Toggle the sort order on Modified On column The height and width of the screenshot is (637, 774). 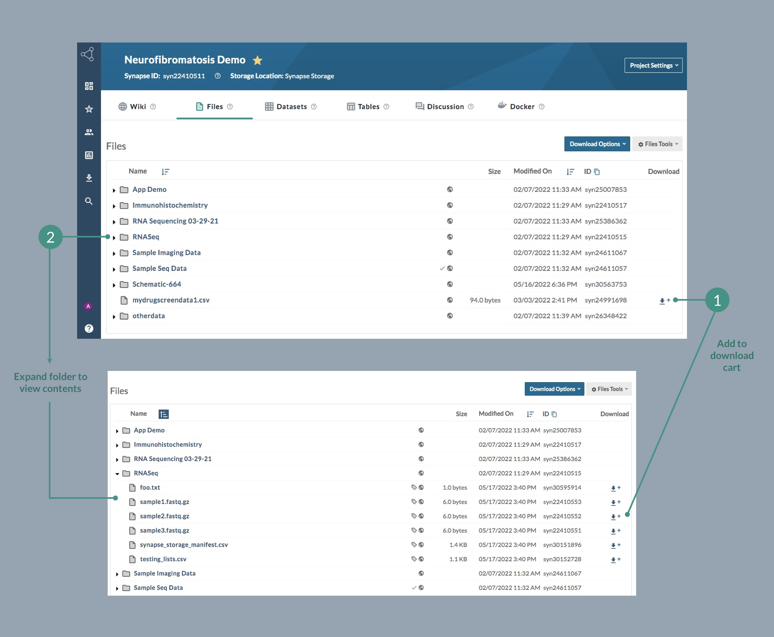pyautogui.click(x=569, y=171)
